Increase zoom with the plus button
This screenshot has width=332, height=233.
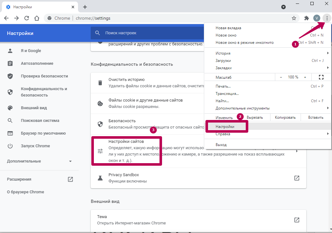click(305, 77)
